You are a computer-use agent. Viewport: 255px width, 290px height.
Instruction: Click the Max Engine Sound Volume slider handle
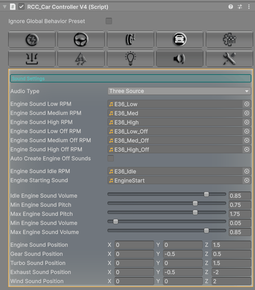click(206, 230)
